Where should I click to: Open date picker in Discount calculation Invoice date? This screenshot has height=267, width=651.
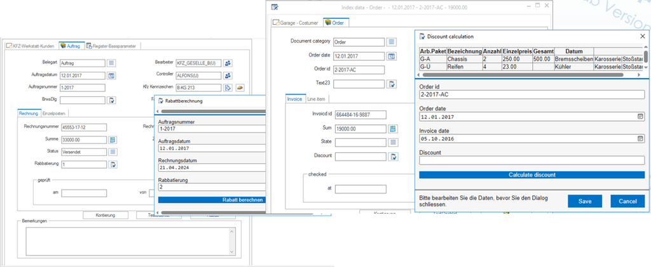pos(640,139)
